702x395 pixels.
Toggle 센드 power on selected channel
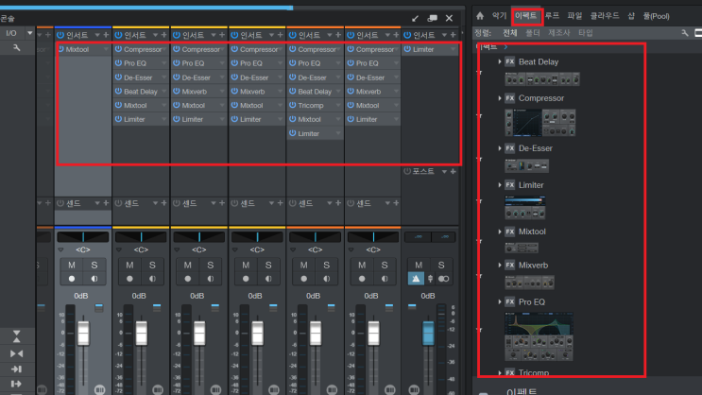pyautogui.click(x=60, y=203)
